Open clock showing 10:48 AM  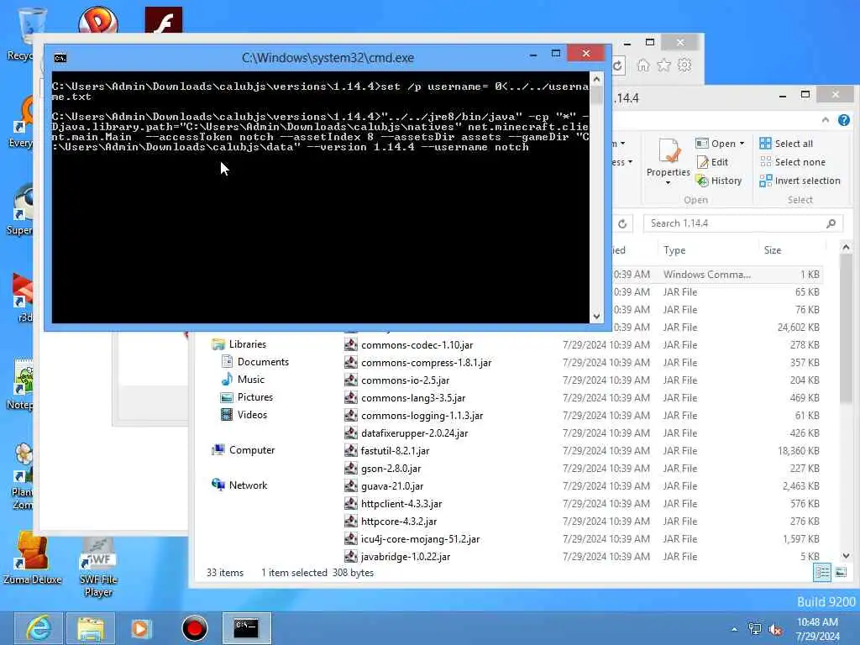click(x=817, y=629)
